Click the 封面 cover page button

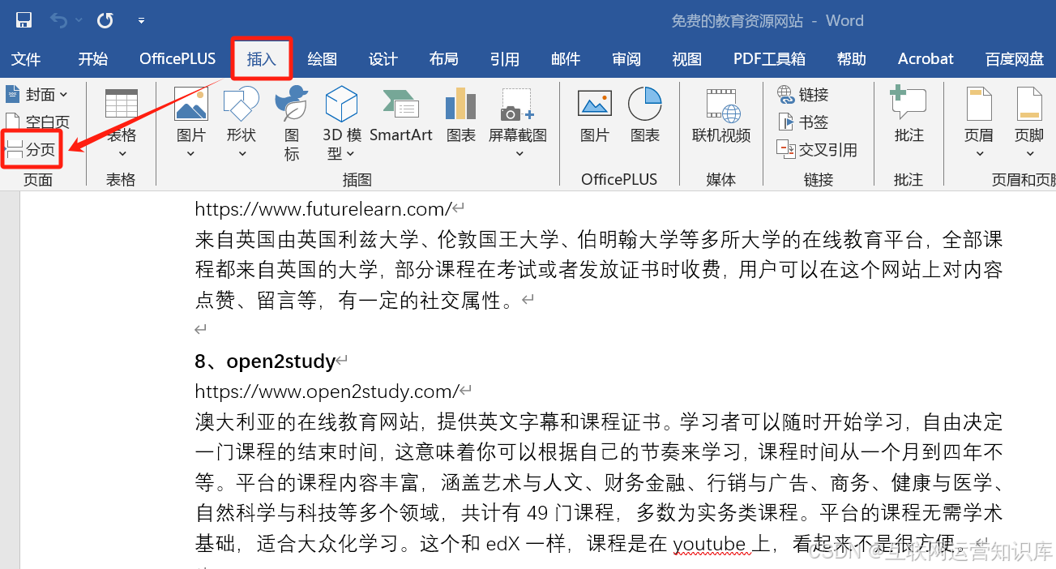tap(37, 95)
